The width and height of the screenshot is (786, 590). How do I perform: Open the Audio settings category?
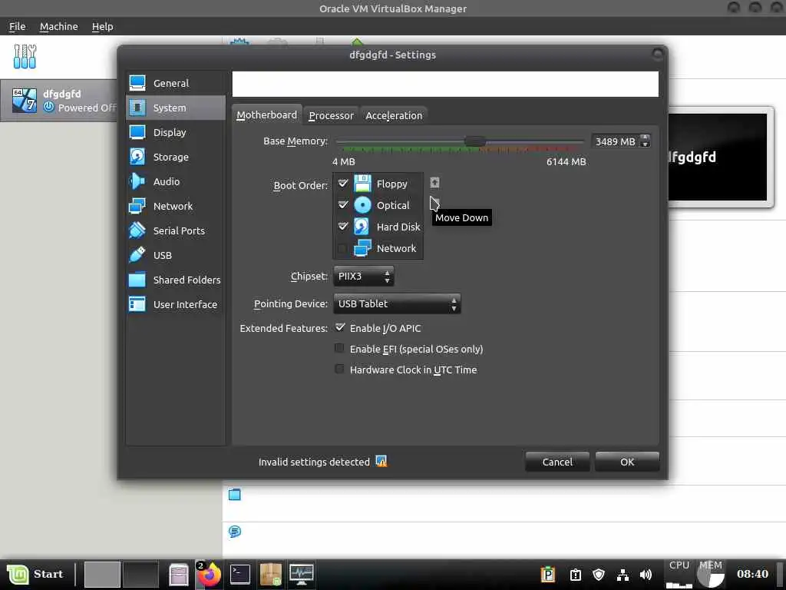(176, 181)
